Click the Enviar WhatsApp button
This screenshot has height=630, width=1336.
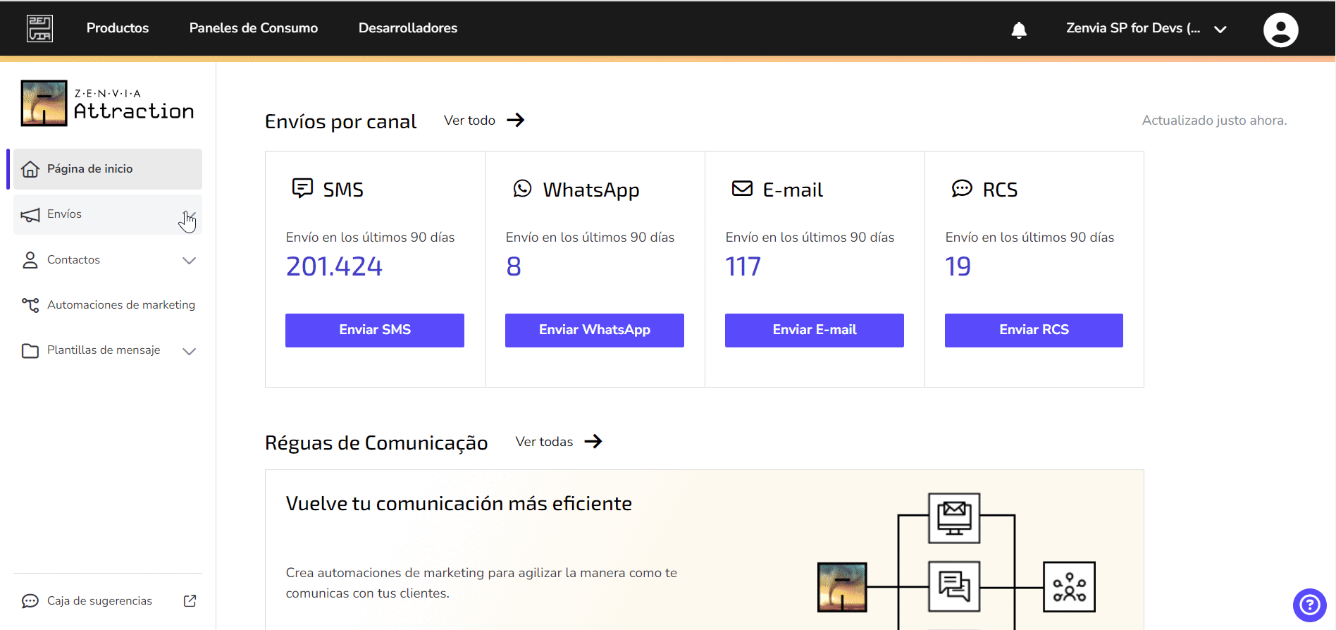click(x=595, y=330)
